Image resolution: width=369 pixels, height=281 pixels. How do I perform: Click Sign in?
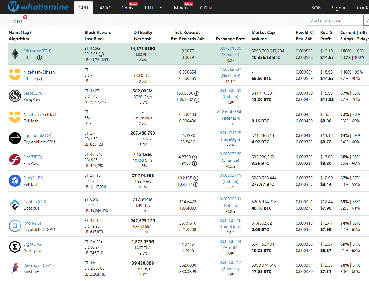[339, 8]
